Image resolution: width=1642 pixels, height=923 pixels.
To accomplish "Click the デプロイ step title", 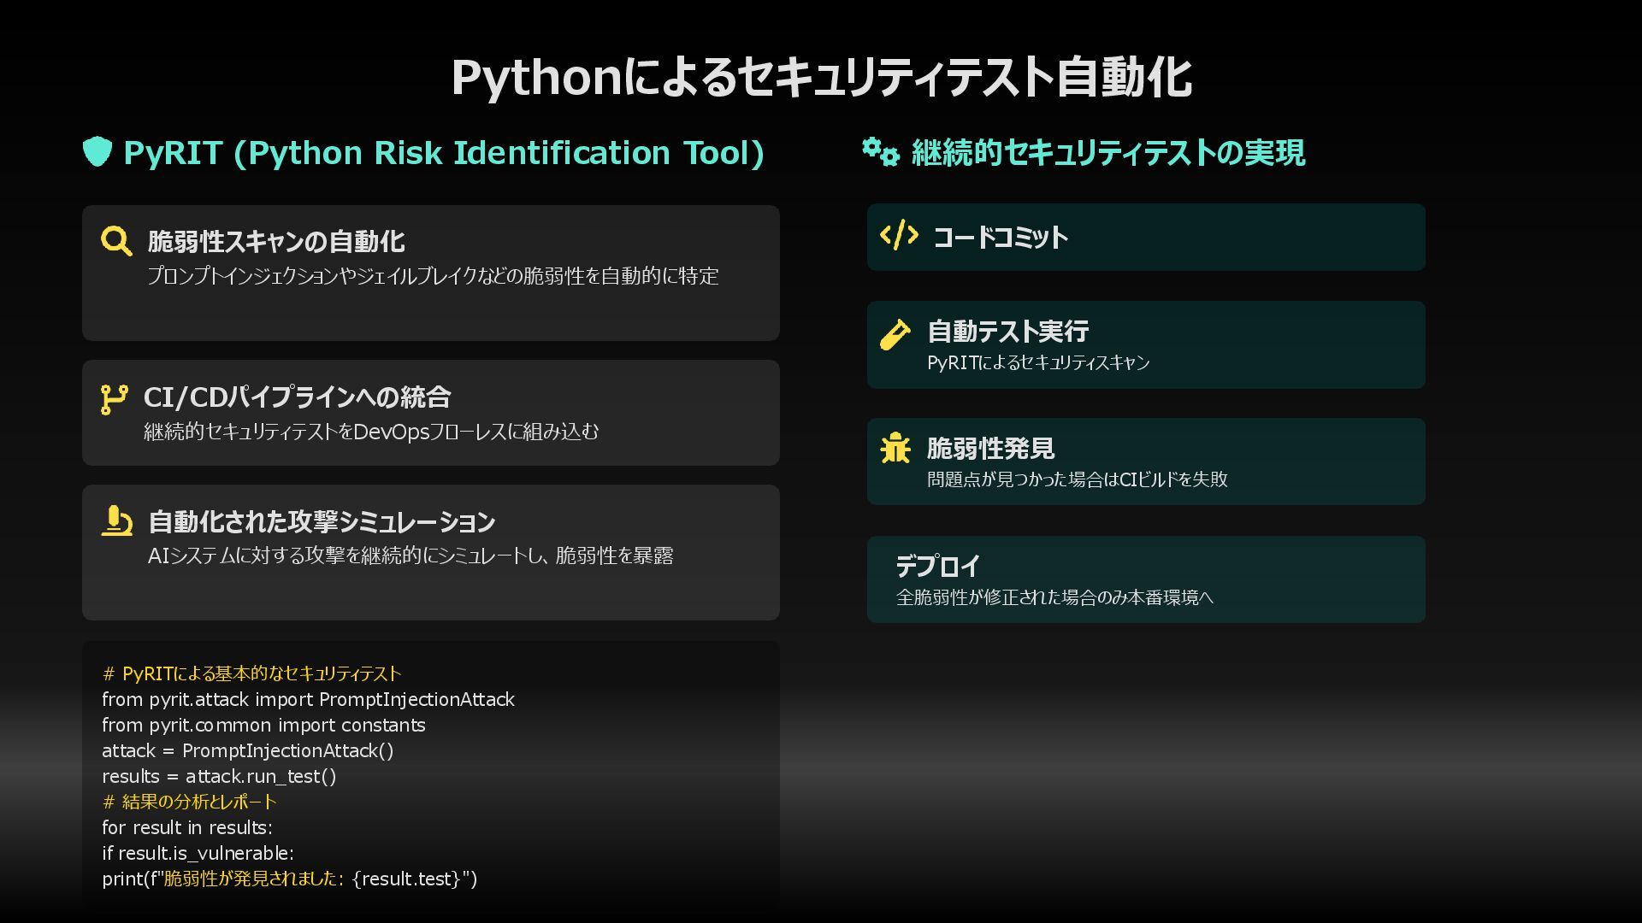I will pyautogui.click(x=937, y=566).
